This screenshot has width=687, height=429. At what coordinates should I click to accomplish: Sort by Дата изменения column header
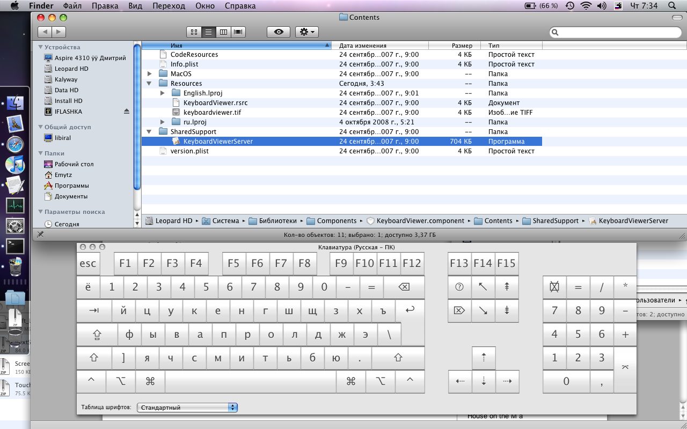pos(379,46)
